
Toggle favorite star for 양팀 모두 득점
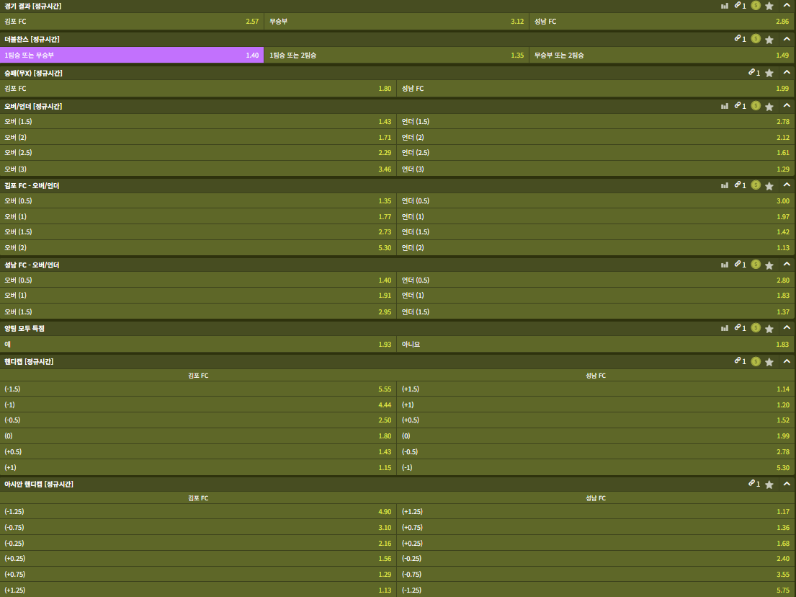pyautogui.click(x=769, y=328)
